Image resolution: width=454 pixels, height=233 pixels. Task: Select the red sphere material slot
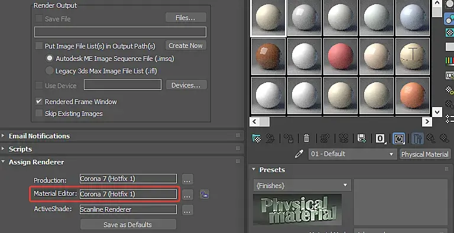click(x=340, y=56)
